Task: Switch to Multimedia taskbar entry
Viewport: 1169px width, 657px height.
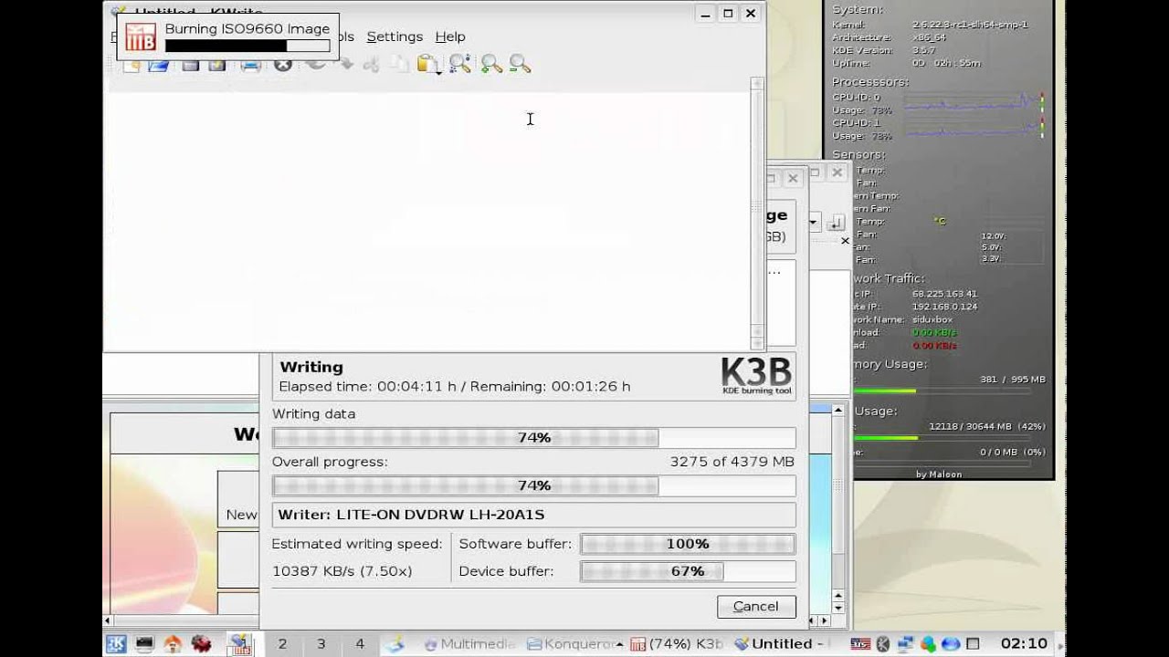Action: click(x=471, y=644)
